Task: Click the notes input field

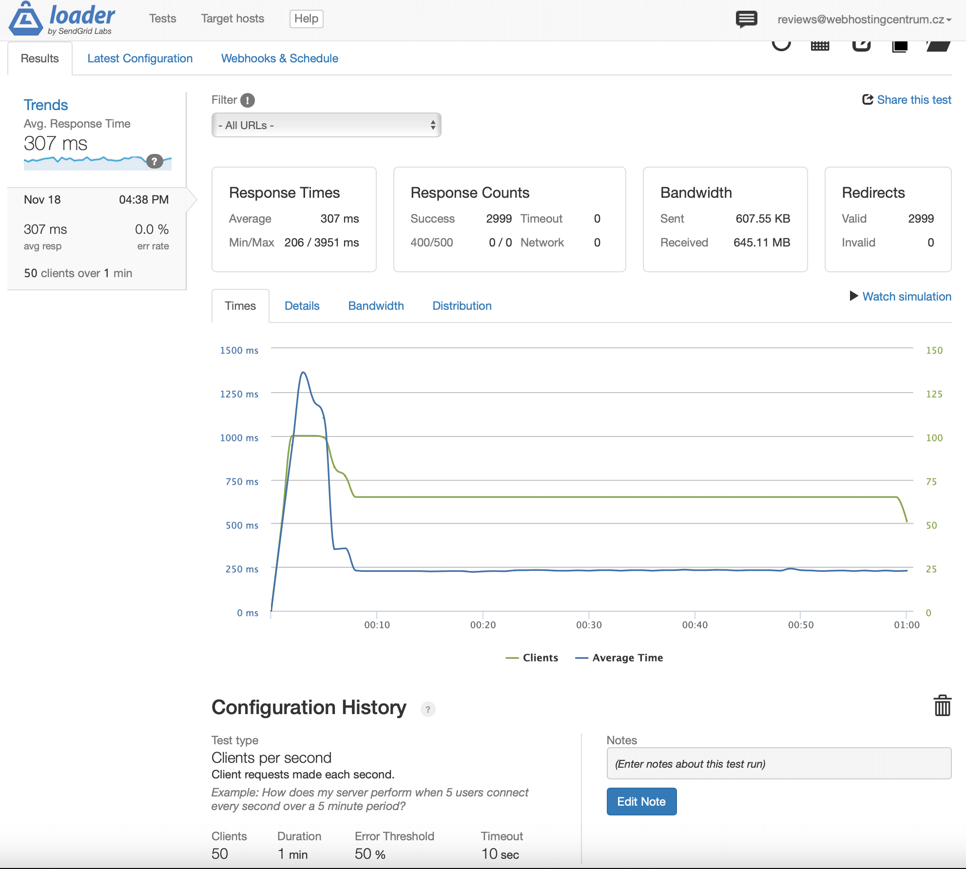Action: tap(778, 764)
